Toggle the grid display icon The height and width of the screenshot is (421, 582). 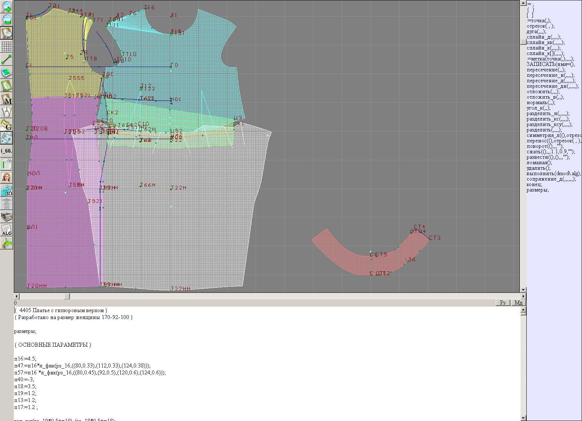(7, 46)
